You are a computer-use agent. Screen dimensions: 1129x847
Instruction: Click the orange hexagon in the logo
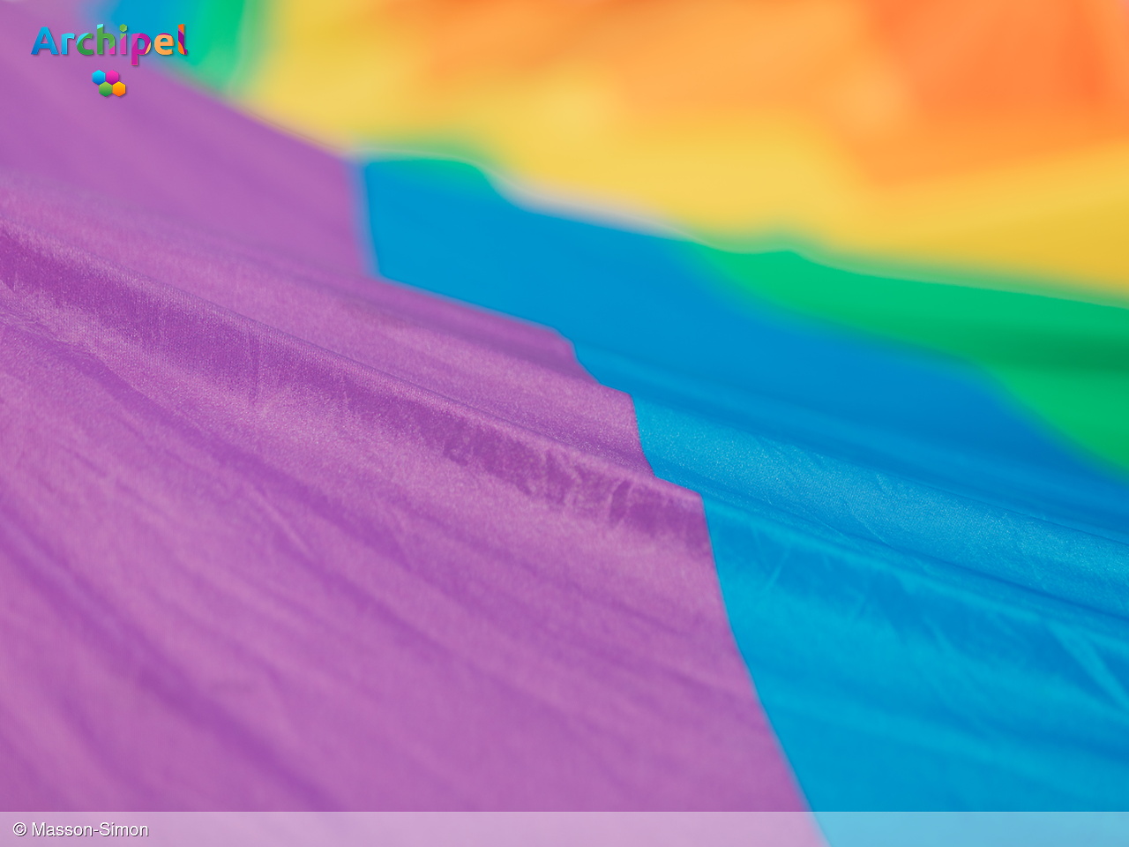click(118, 88)
